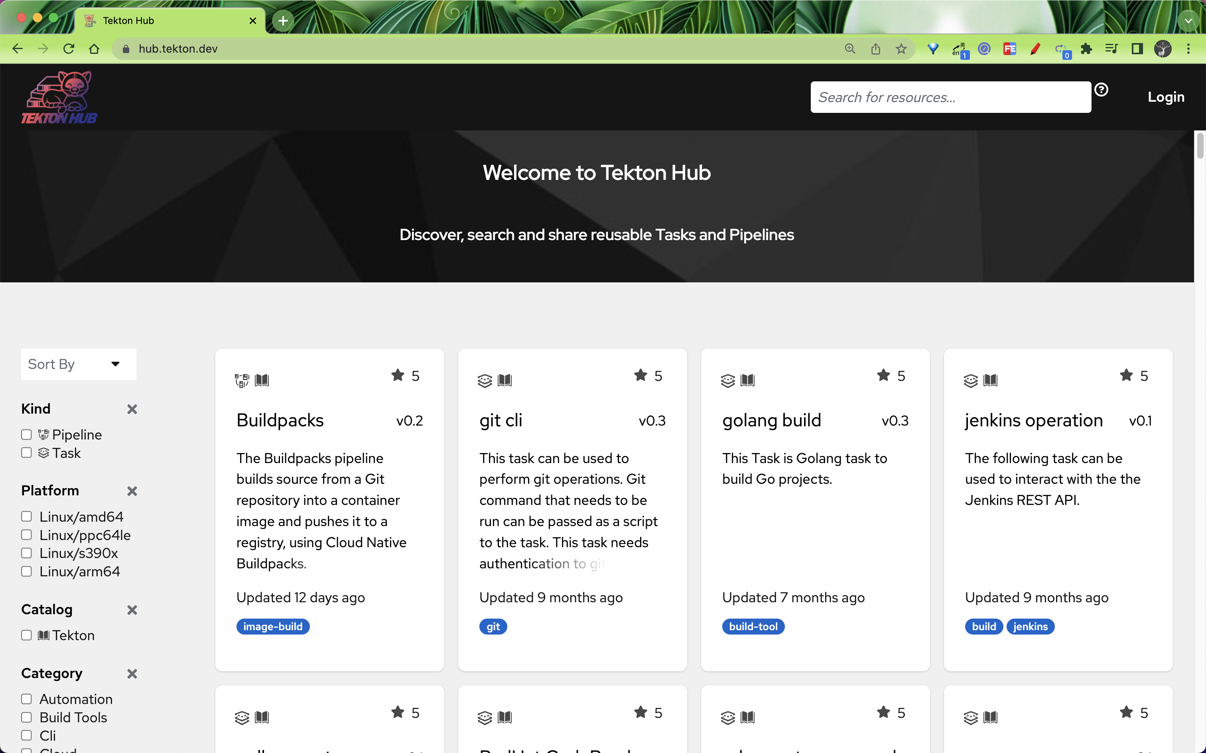
Task: Check the Linux/arm64 platform filter
Action: click(26, 571)
